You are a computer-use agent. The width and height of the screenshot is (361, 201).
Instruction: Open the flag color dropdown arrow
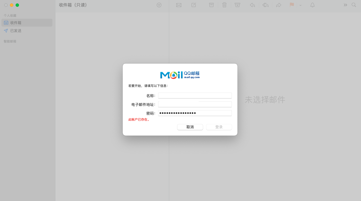301,5
